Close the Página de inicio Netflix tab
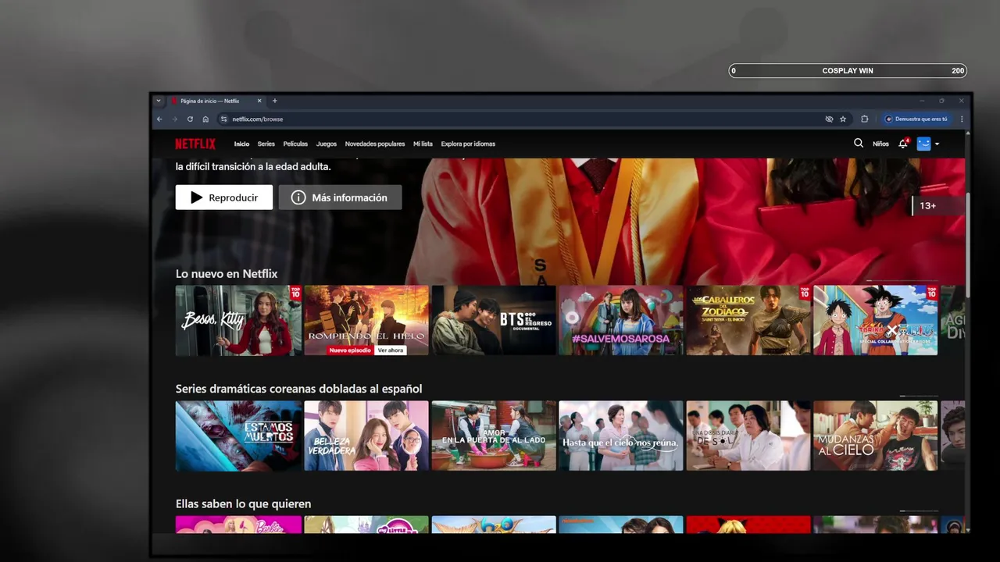Screen dimensions: 1000x562 click(259, 101)
